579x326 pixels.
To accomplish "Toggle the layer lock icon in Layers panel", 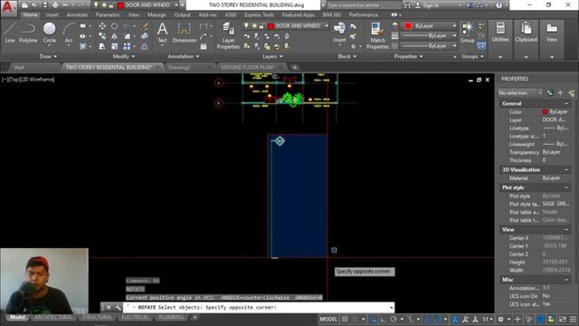I will pyautogui.click(x=261, y=26).
